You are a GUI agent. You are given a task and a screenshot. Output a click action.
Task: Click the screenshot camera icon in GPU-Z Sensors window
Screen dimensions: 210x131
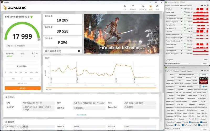[x=202, y=5]
